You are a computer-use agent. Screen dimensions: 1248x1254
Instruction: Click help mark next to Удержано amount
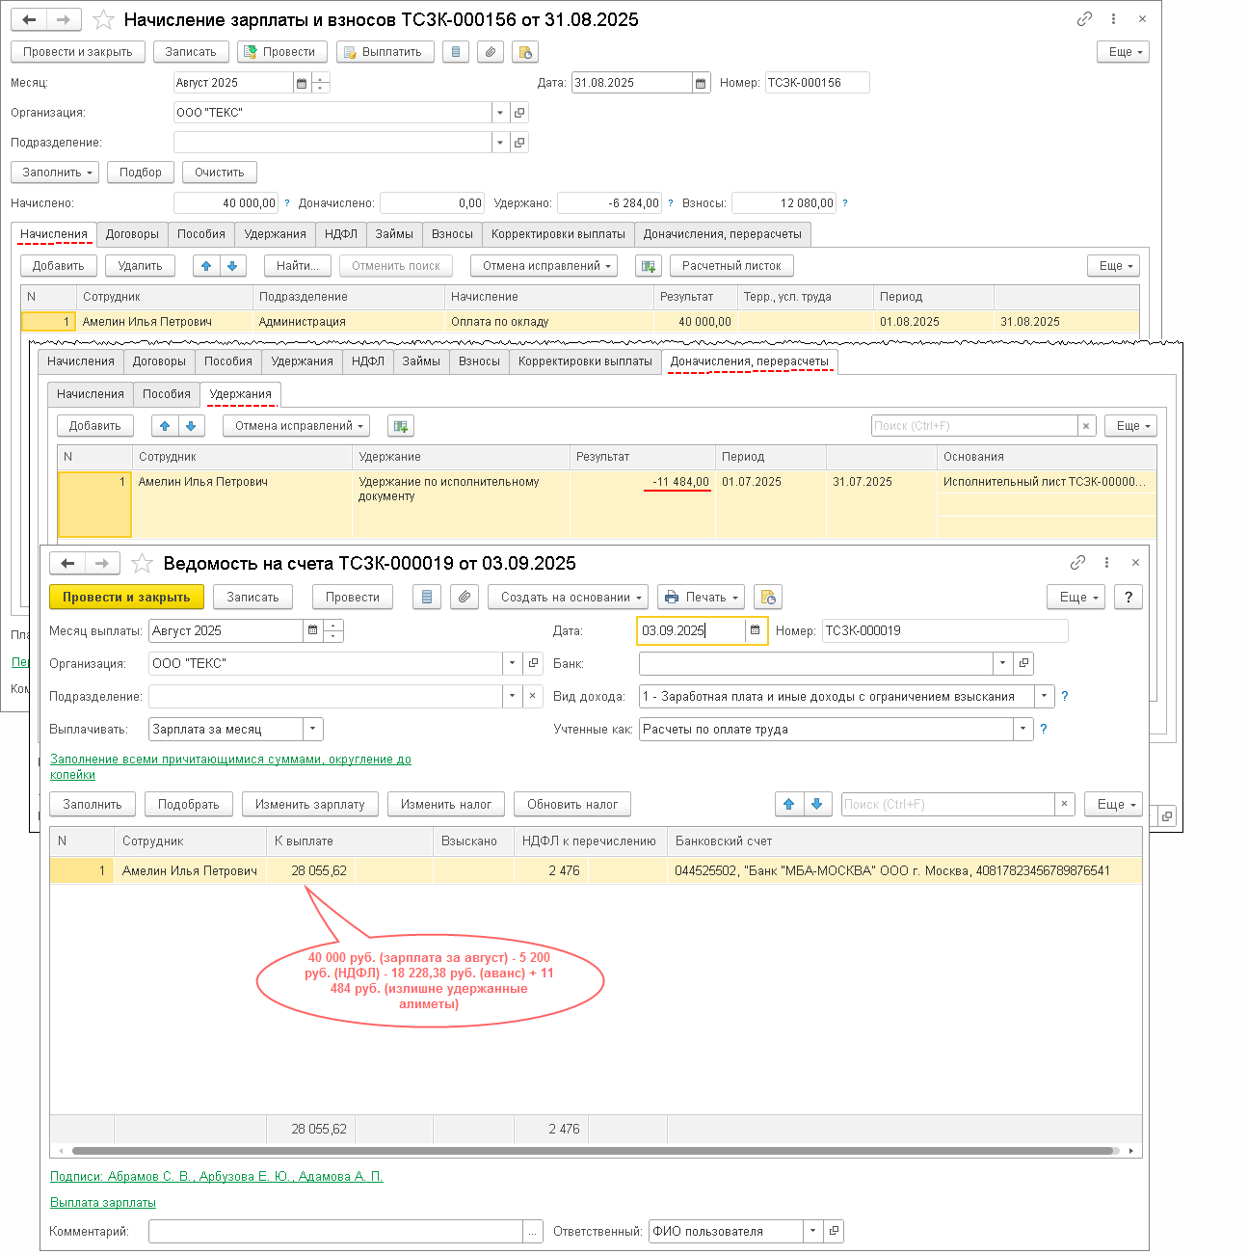[671, 203]
